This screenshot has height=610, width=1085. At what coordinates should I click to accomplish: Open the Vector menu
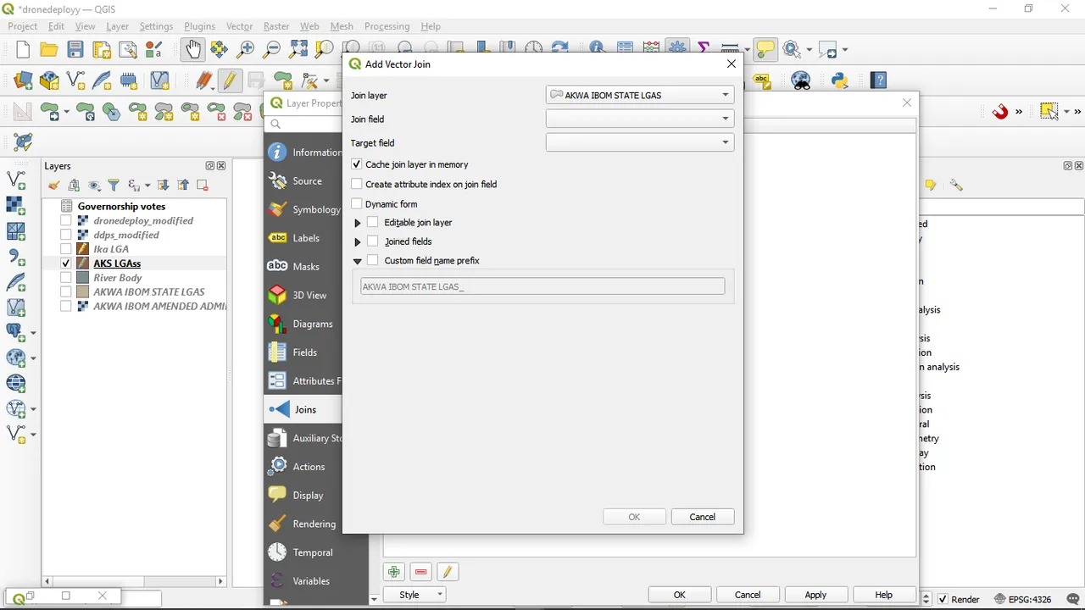pos(239,26)
